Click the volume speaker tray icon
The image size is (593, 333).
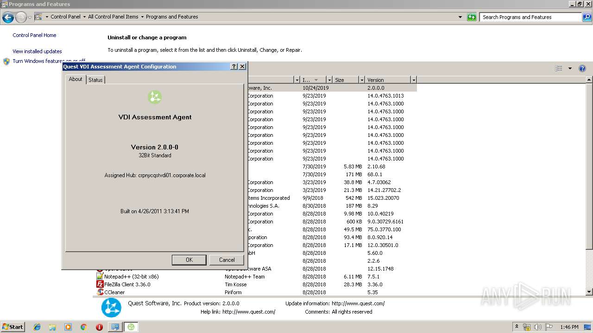click(538, 327)
